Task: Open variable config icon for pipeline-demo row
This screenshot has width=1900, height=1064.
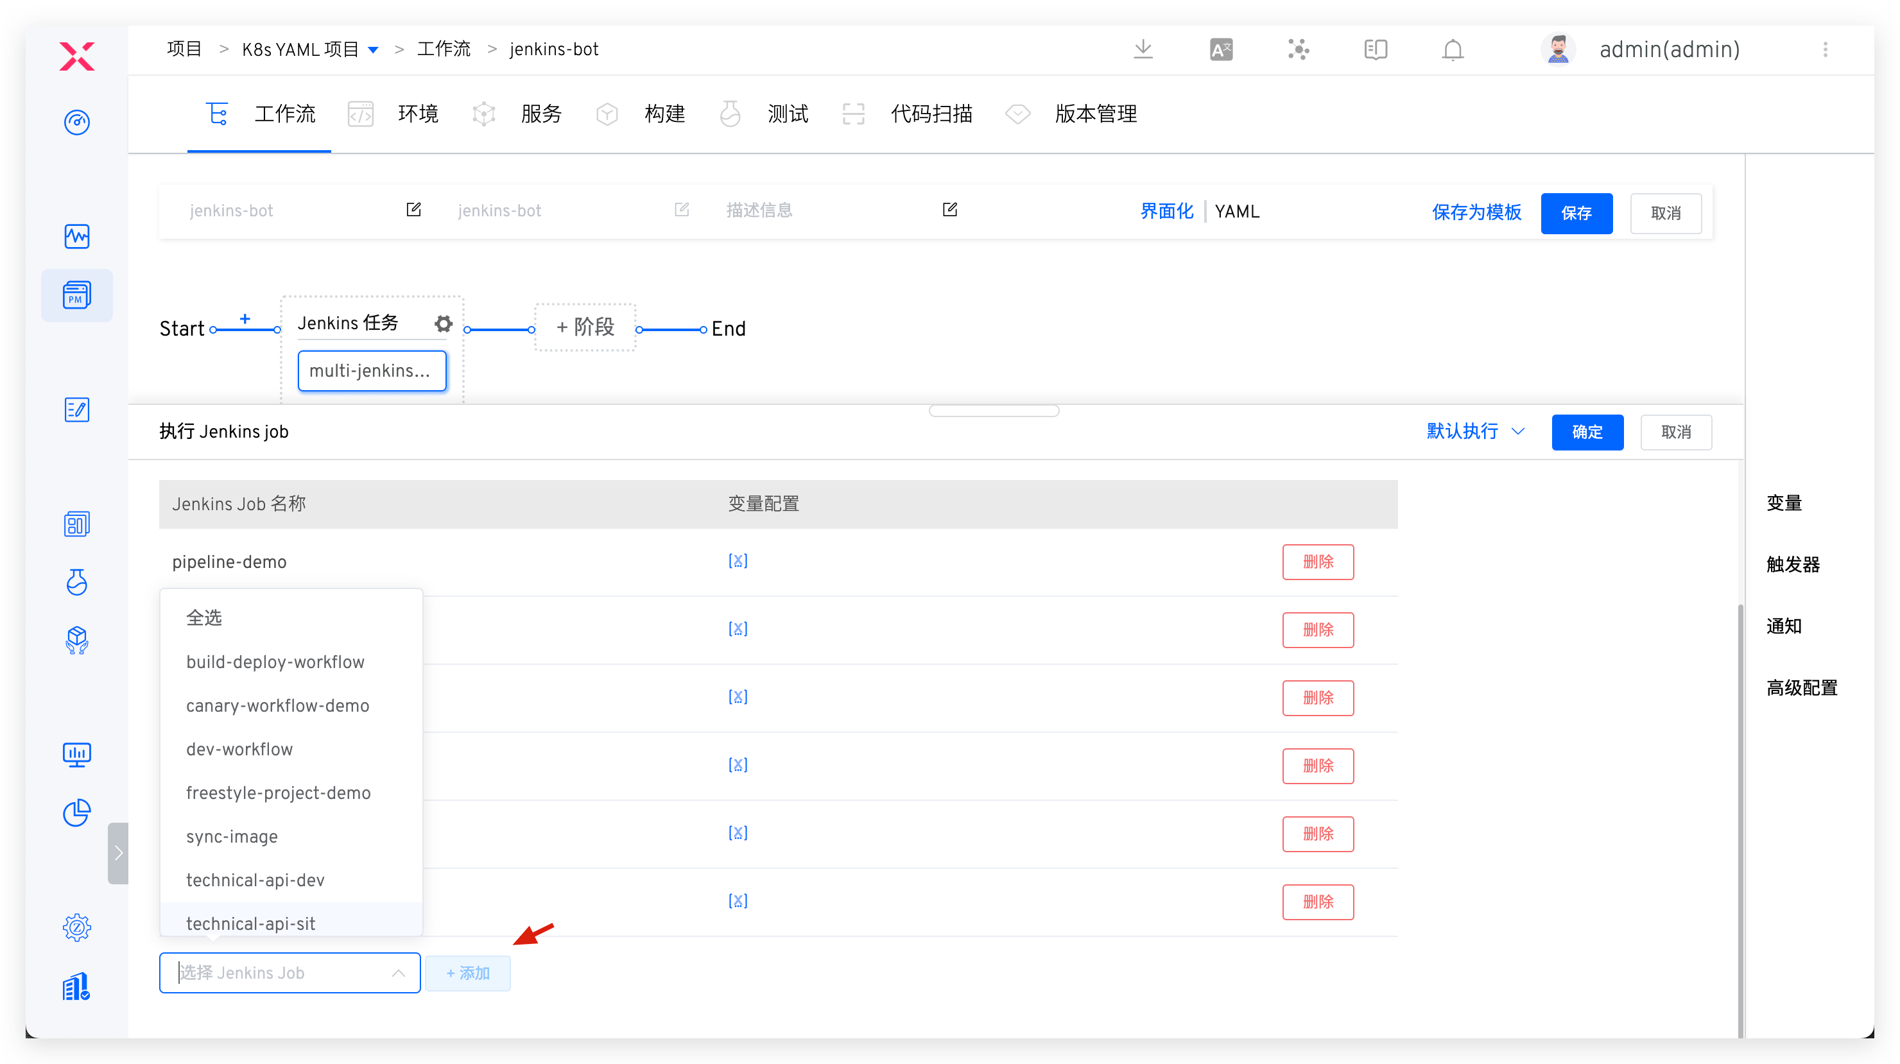Action: (738, 561)
